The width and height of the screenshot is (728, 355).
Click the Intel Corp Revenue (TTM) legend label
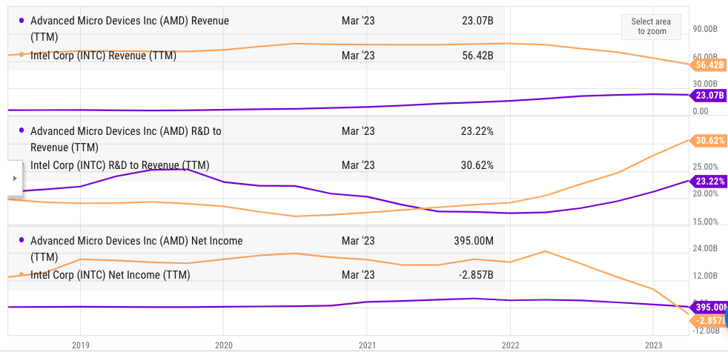103,56
